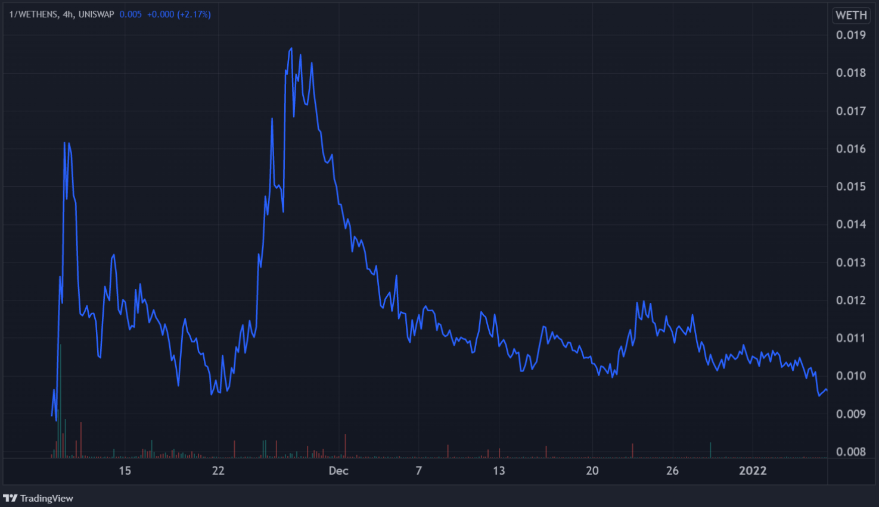Click the 0.005 current price value
This screenshot has width=879, height=507.
click(x=131, y=14)
